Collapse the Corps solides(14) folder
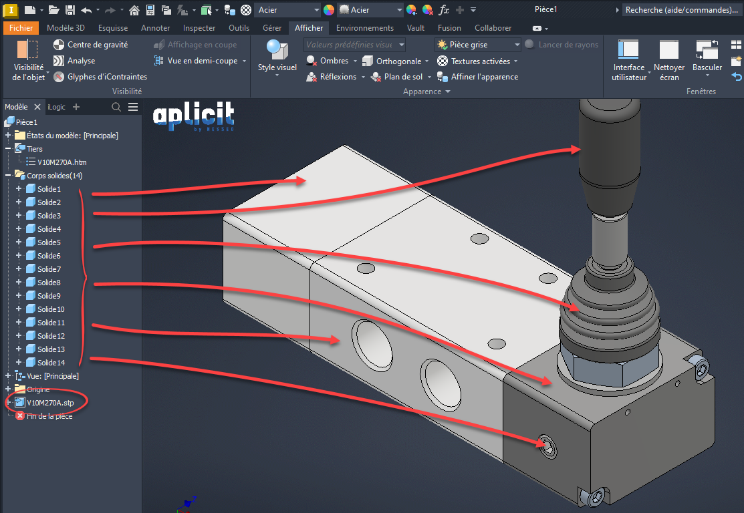744x513 pixels. coord(8,176)
